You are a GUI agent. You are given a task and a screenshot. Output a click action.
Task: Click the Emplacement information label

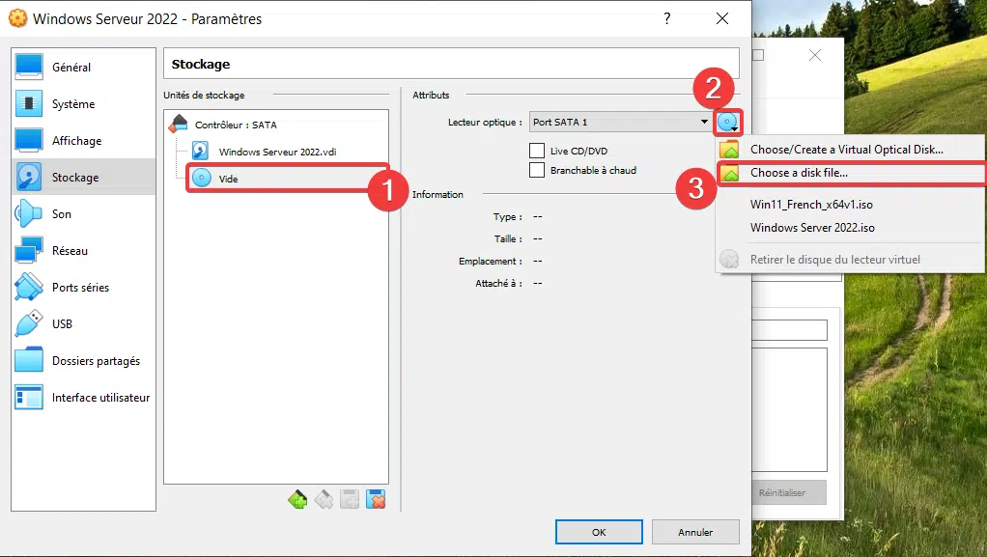click(490, 262)
